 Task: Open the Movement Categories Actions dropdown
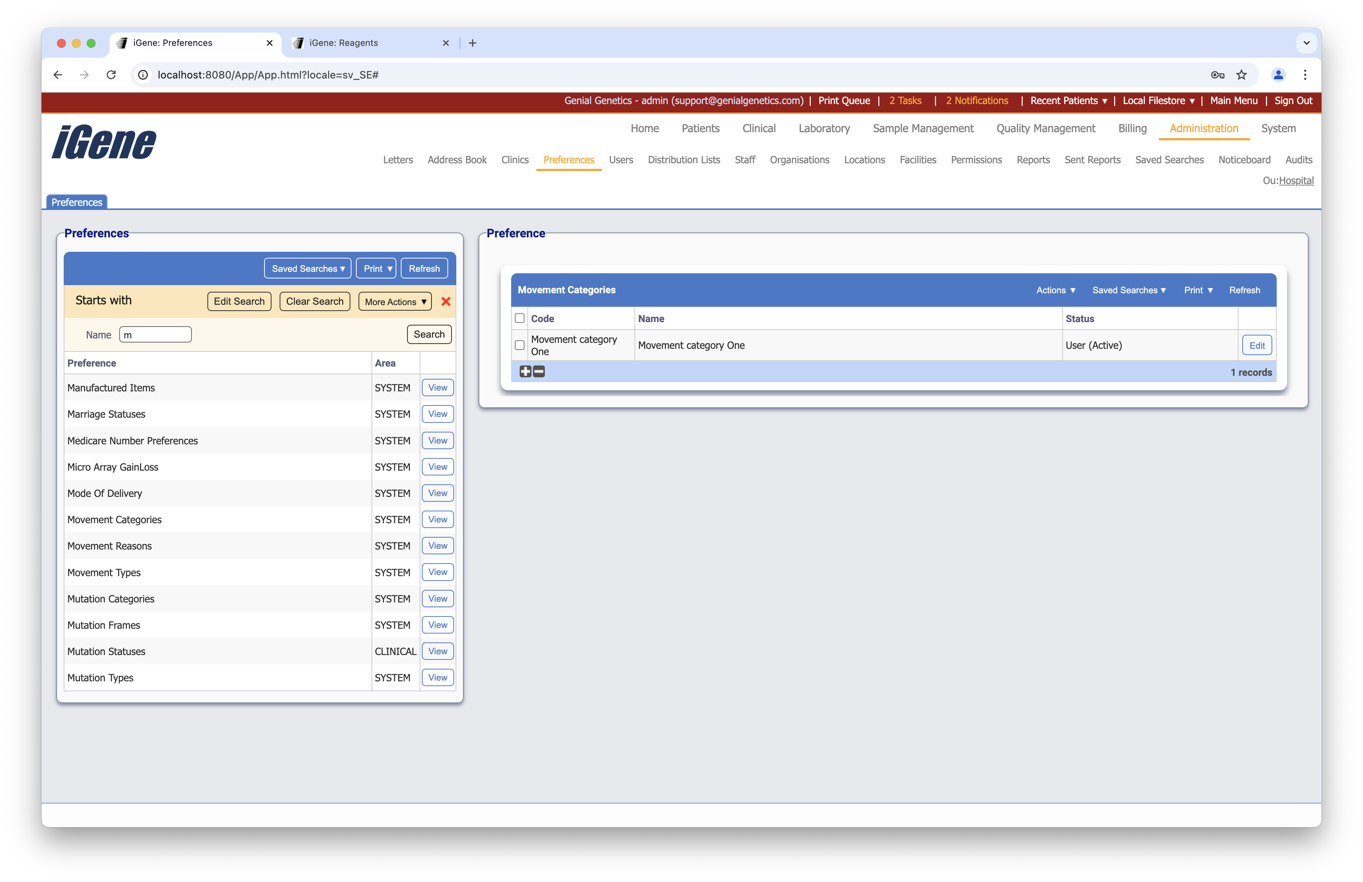pyautogui.click(x=1056, y=290)
